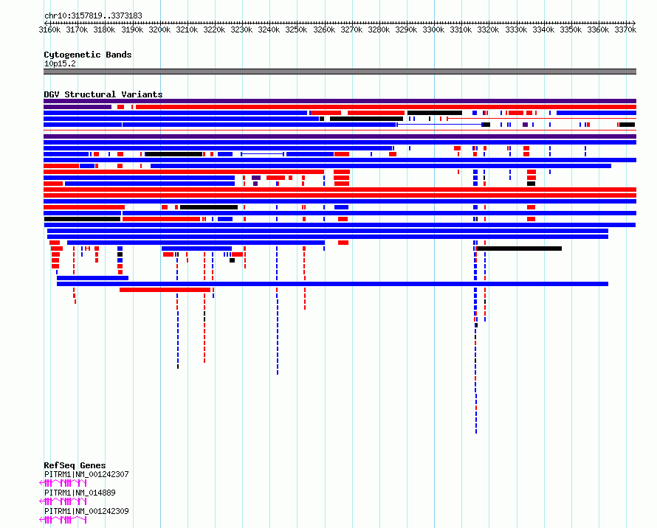Choose the 3200k ruler label
This screenshot has height=528, width=657.
point(159,29)
